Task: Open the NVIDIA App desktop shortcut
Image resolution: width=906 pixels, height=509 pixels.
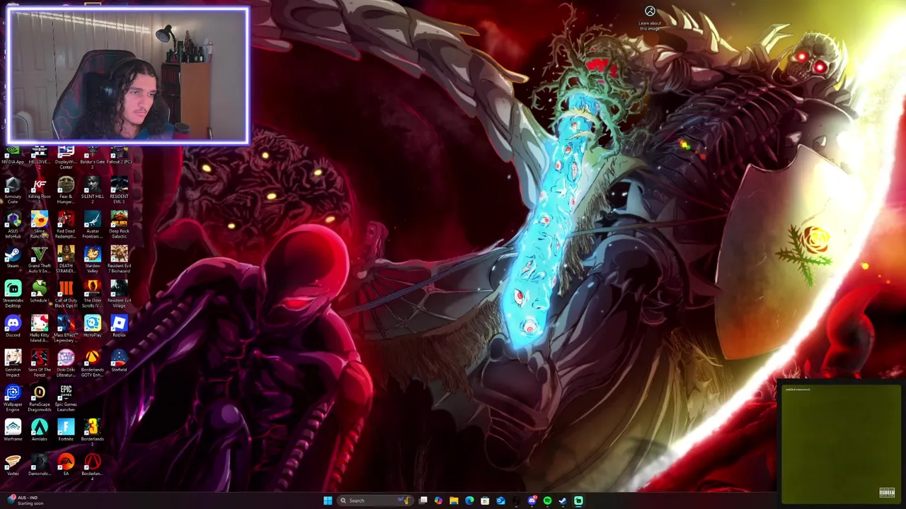Action: click(13, 155)
